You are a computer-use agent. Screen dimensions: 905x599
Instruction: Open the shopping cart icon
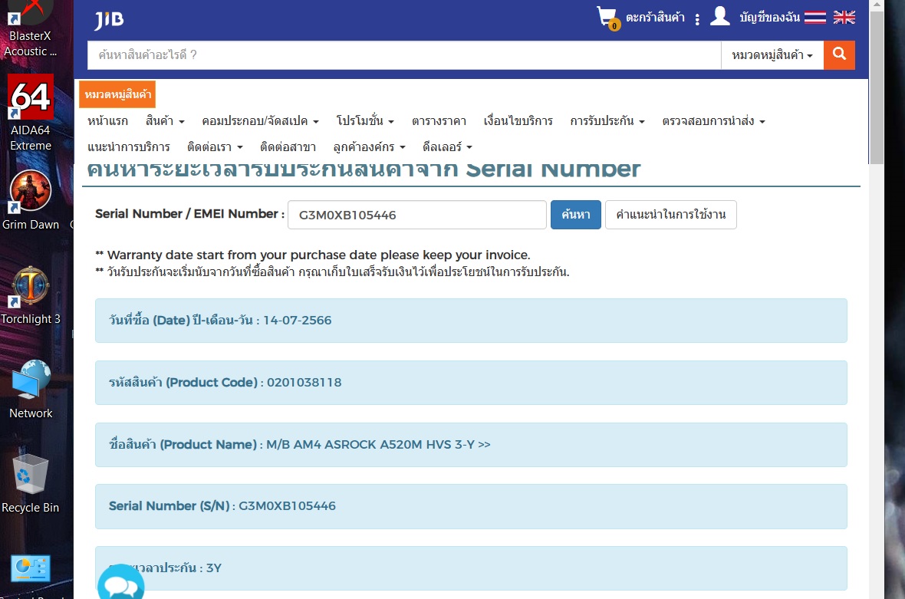[607, 18]
